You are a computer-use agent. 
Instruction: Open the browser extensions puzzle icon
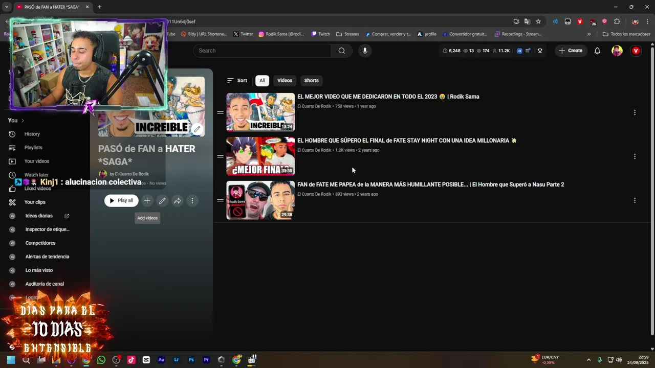617,21
